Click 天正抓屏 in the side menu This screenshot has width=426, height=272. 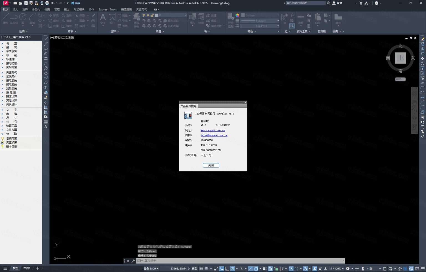(11, 142)
